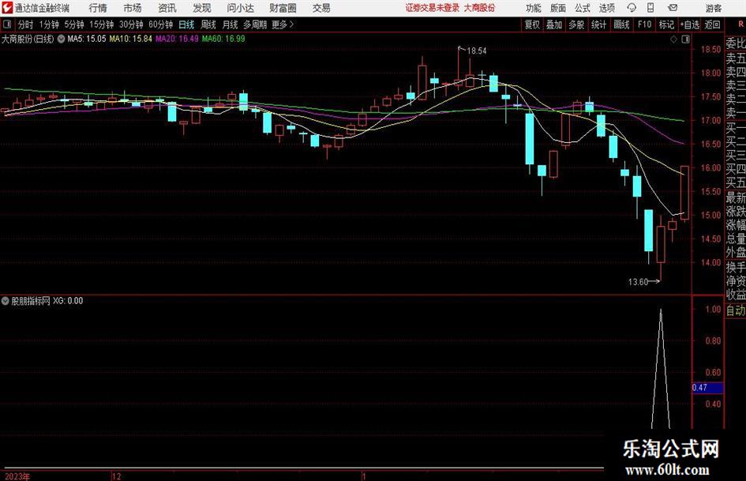Click the MA20: 16.49 label
The image size is (746, 481).
[177, 39]
